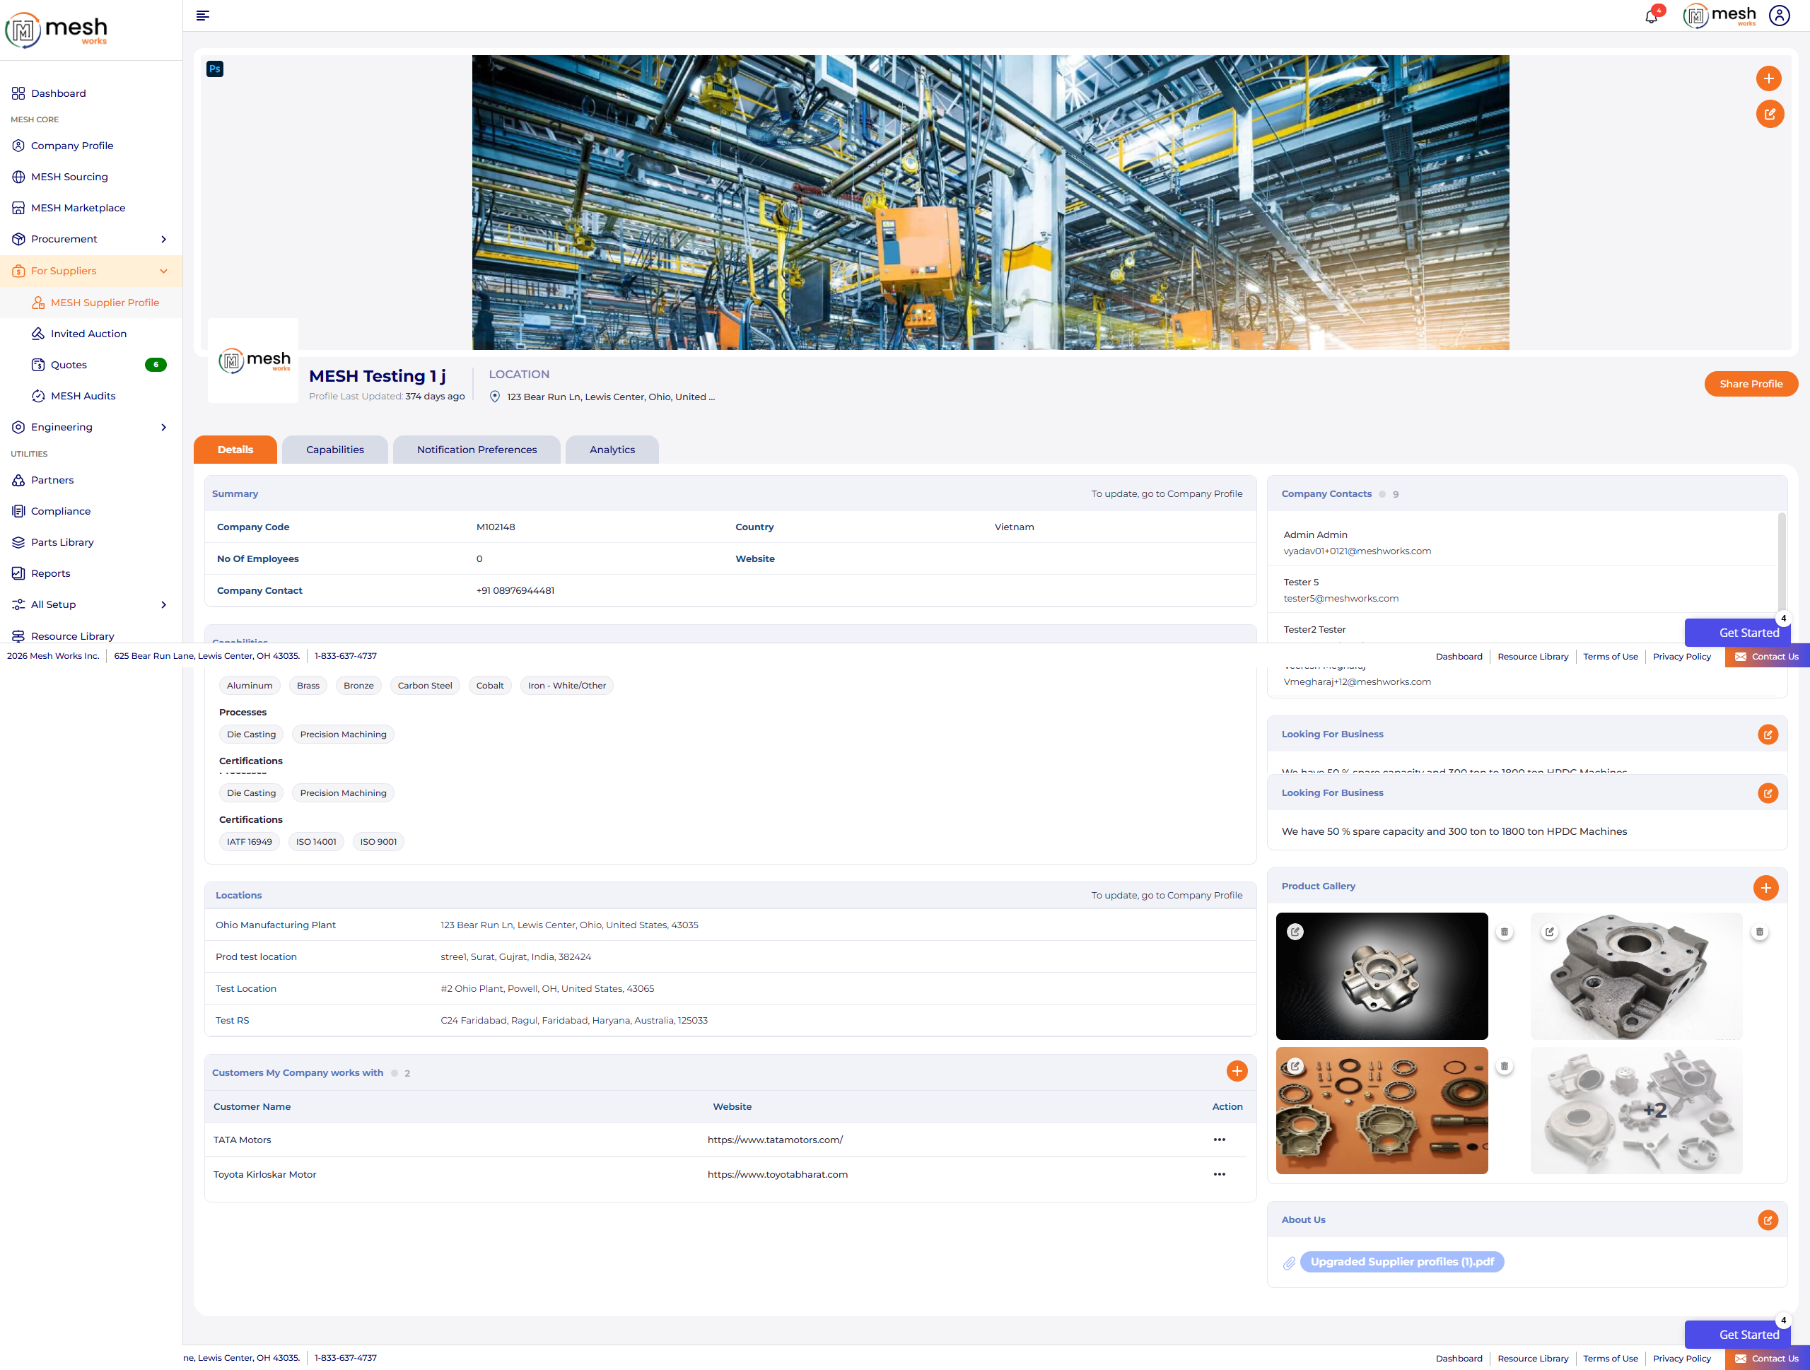Switch to the Capabilities tab
Screen dimensions: 1810x1370
click(334, 450)
